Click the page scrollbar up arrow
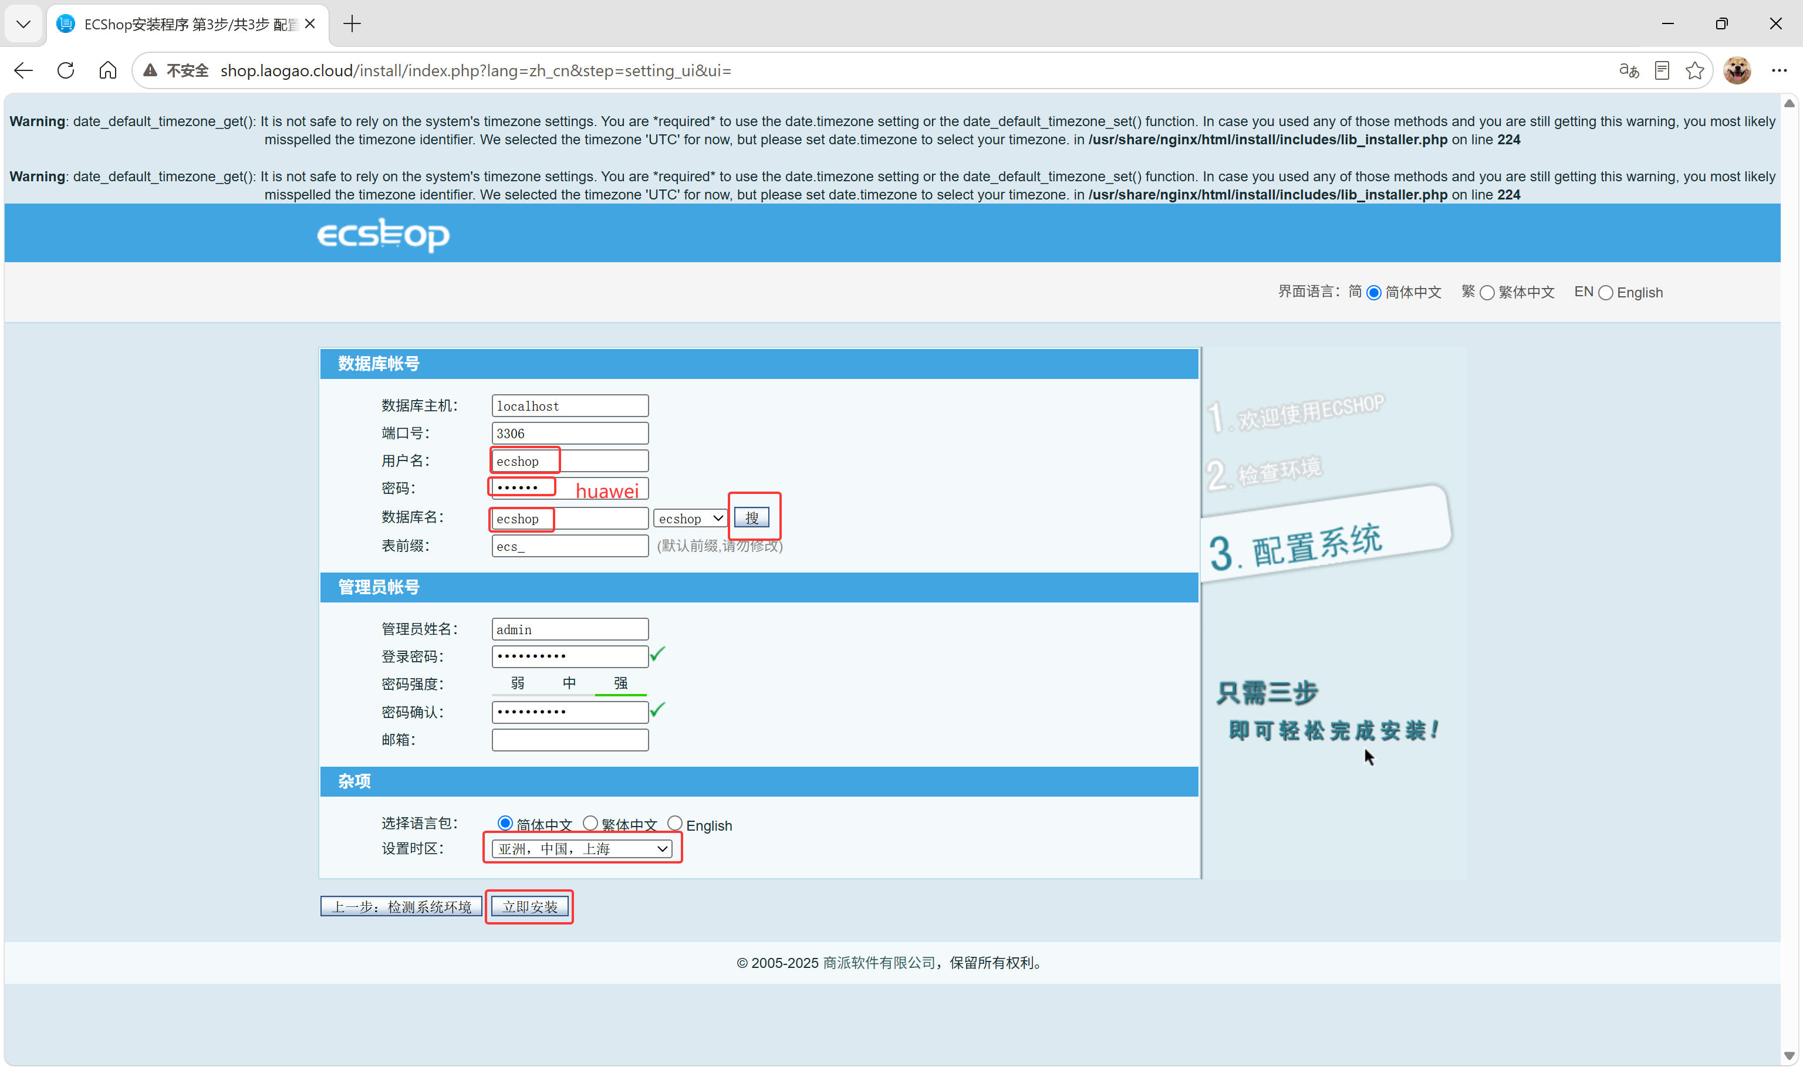The width and height of the screenshot is (1803, 1070). click(x=1790, y=103)
